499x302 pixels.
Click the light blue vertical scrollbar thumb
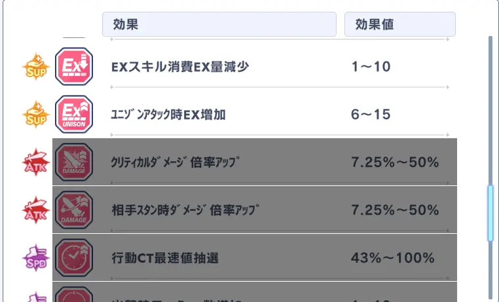(490, 213)
